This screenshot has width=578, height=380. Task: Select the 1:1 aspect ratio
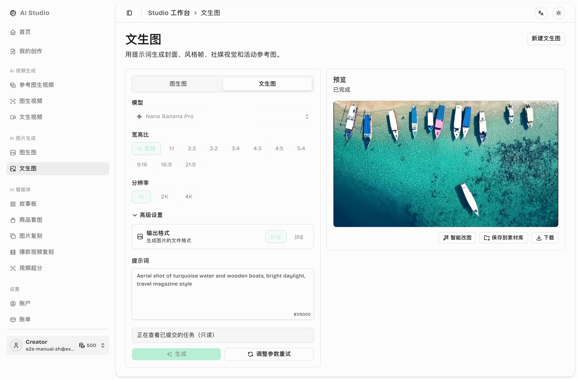click(172, 149)
